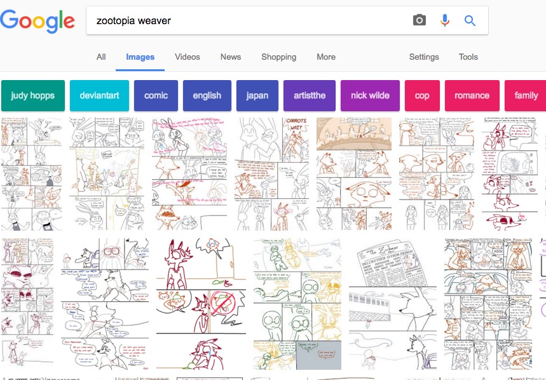The image size is (546, 380).
Task: Apply the nick wilde filter chip
Action: (x=370, y=95)
